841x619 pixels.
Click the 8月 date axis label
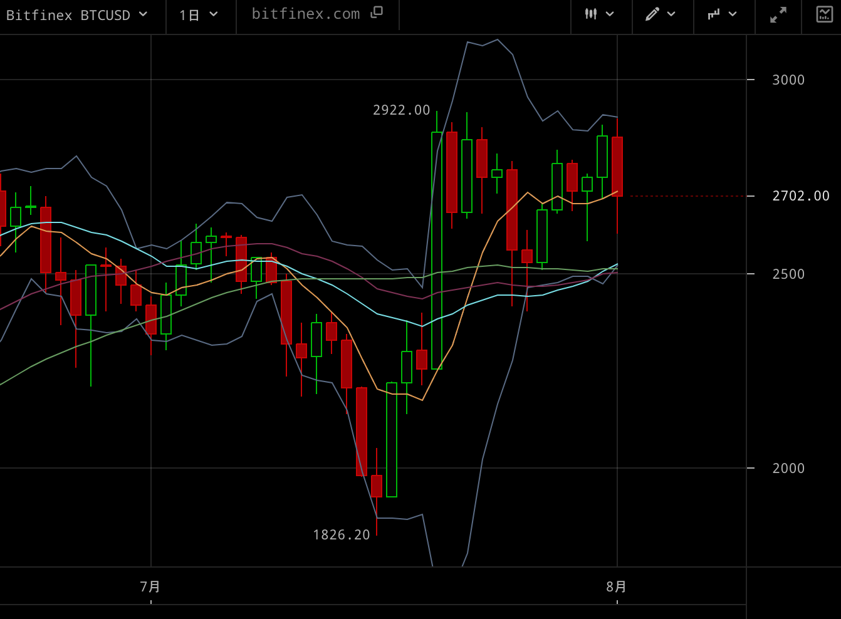tap(617, 586)
